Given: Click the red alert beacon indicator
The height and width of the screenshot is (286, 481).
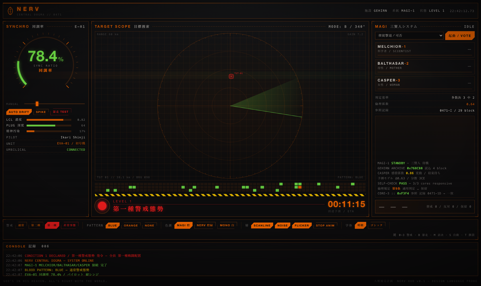Looking at the screenshot, I should (x=102, y=206).
